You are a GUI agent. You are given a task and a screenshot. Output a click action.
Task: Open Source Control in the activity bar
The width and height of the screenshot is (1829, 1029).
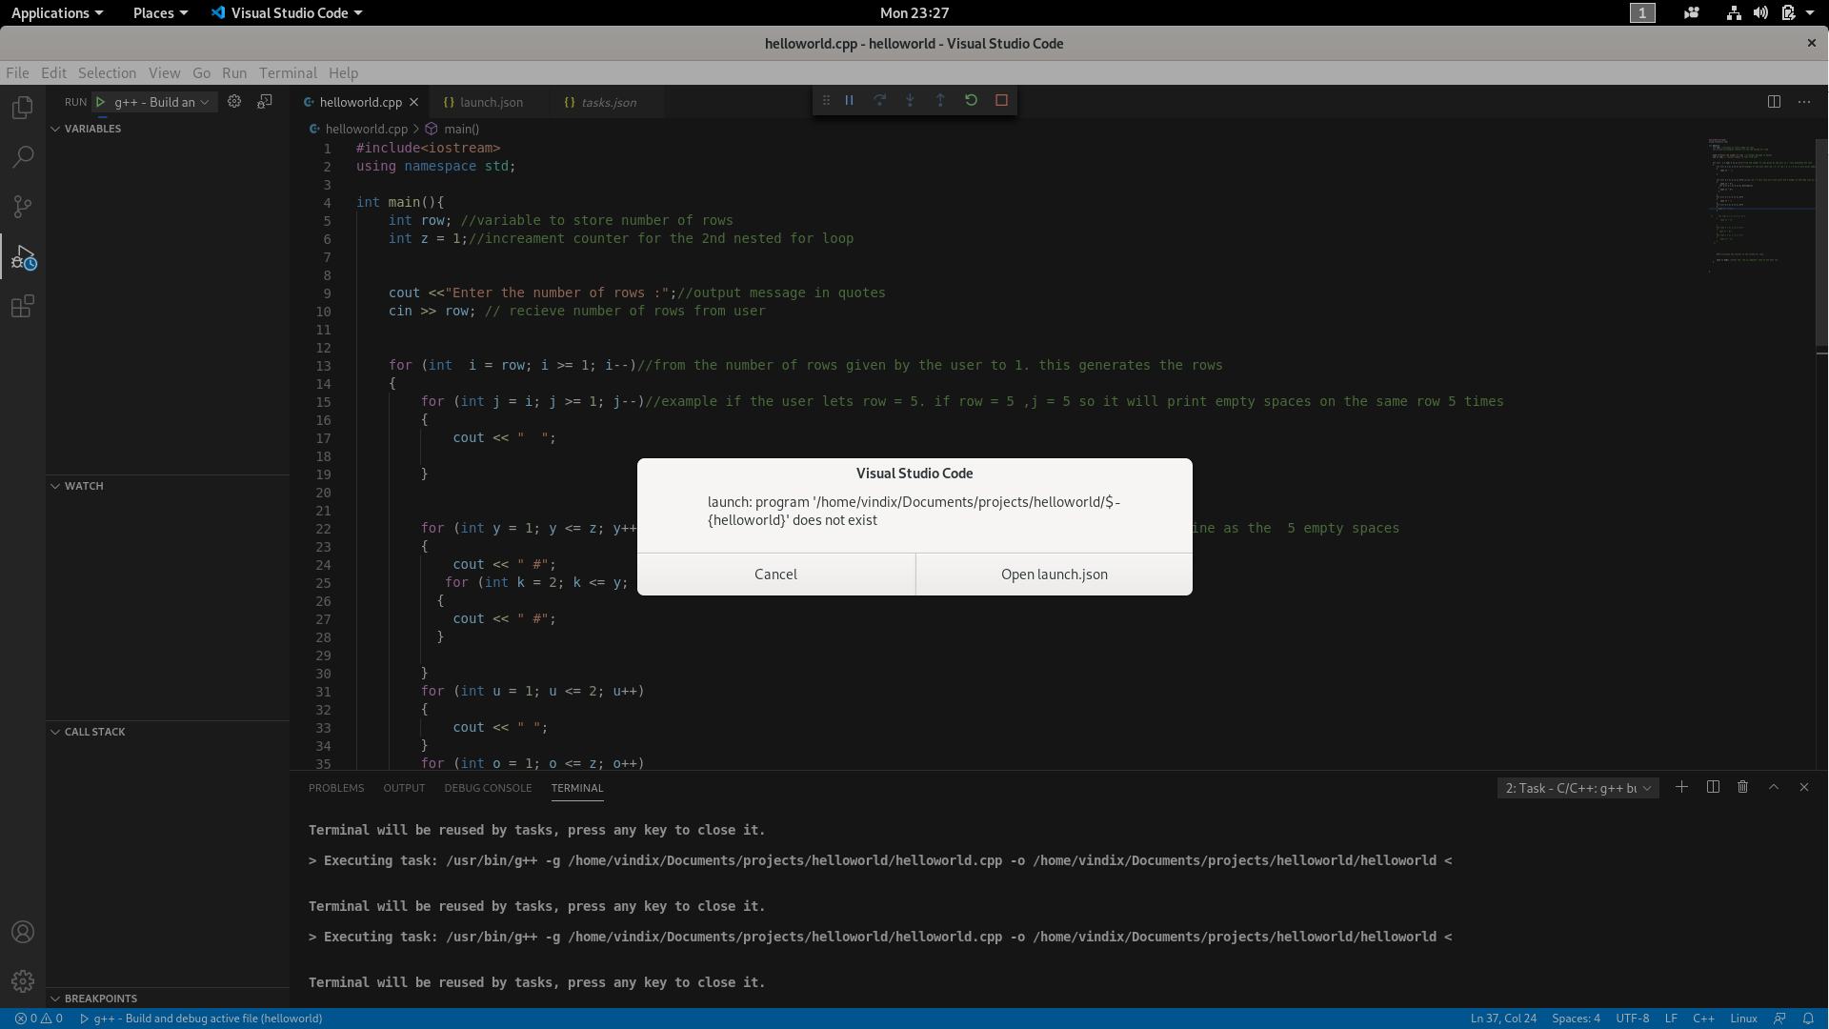pos(22,207)
